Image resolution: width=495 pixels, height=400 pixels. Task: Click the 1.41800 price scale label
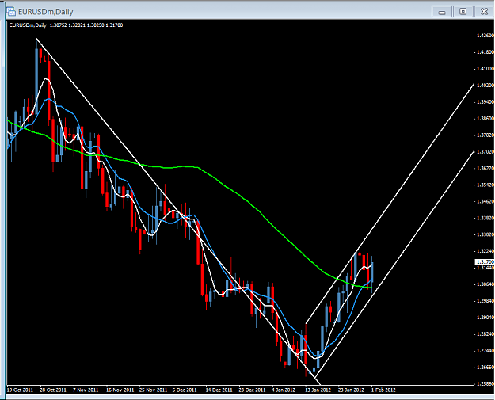click(485, 52)
